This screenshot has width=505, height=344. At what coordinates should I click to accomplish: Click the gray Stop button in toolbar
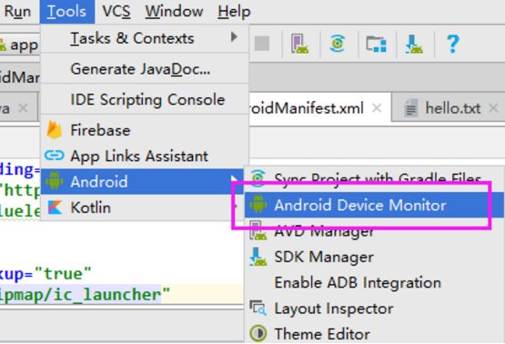[x=262, y=43]
